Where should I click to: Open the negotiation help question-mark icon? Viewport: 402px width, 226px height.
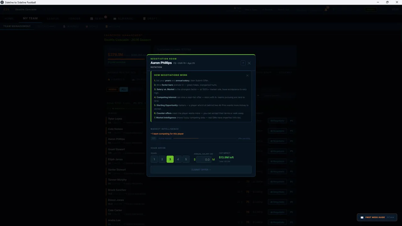click(243, 63)
